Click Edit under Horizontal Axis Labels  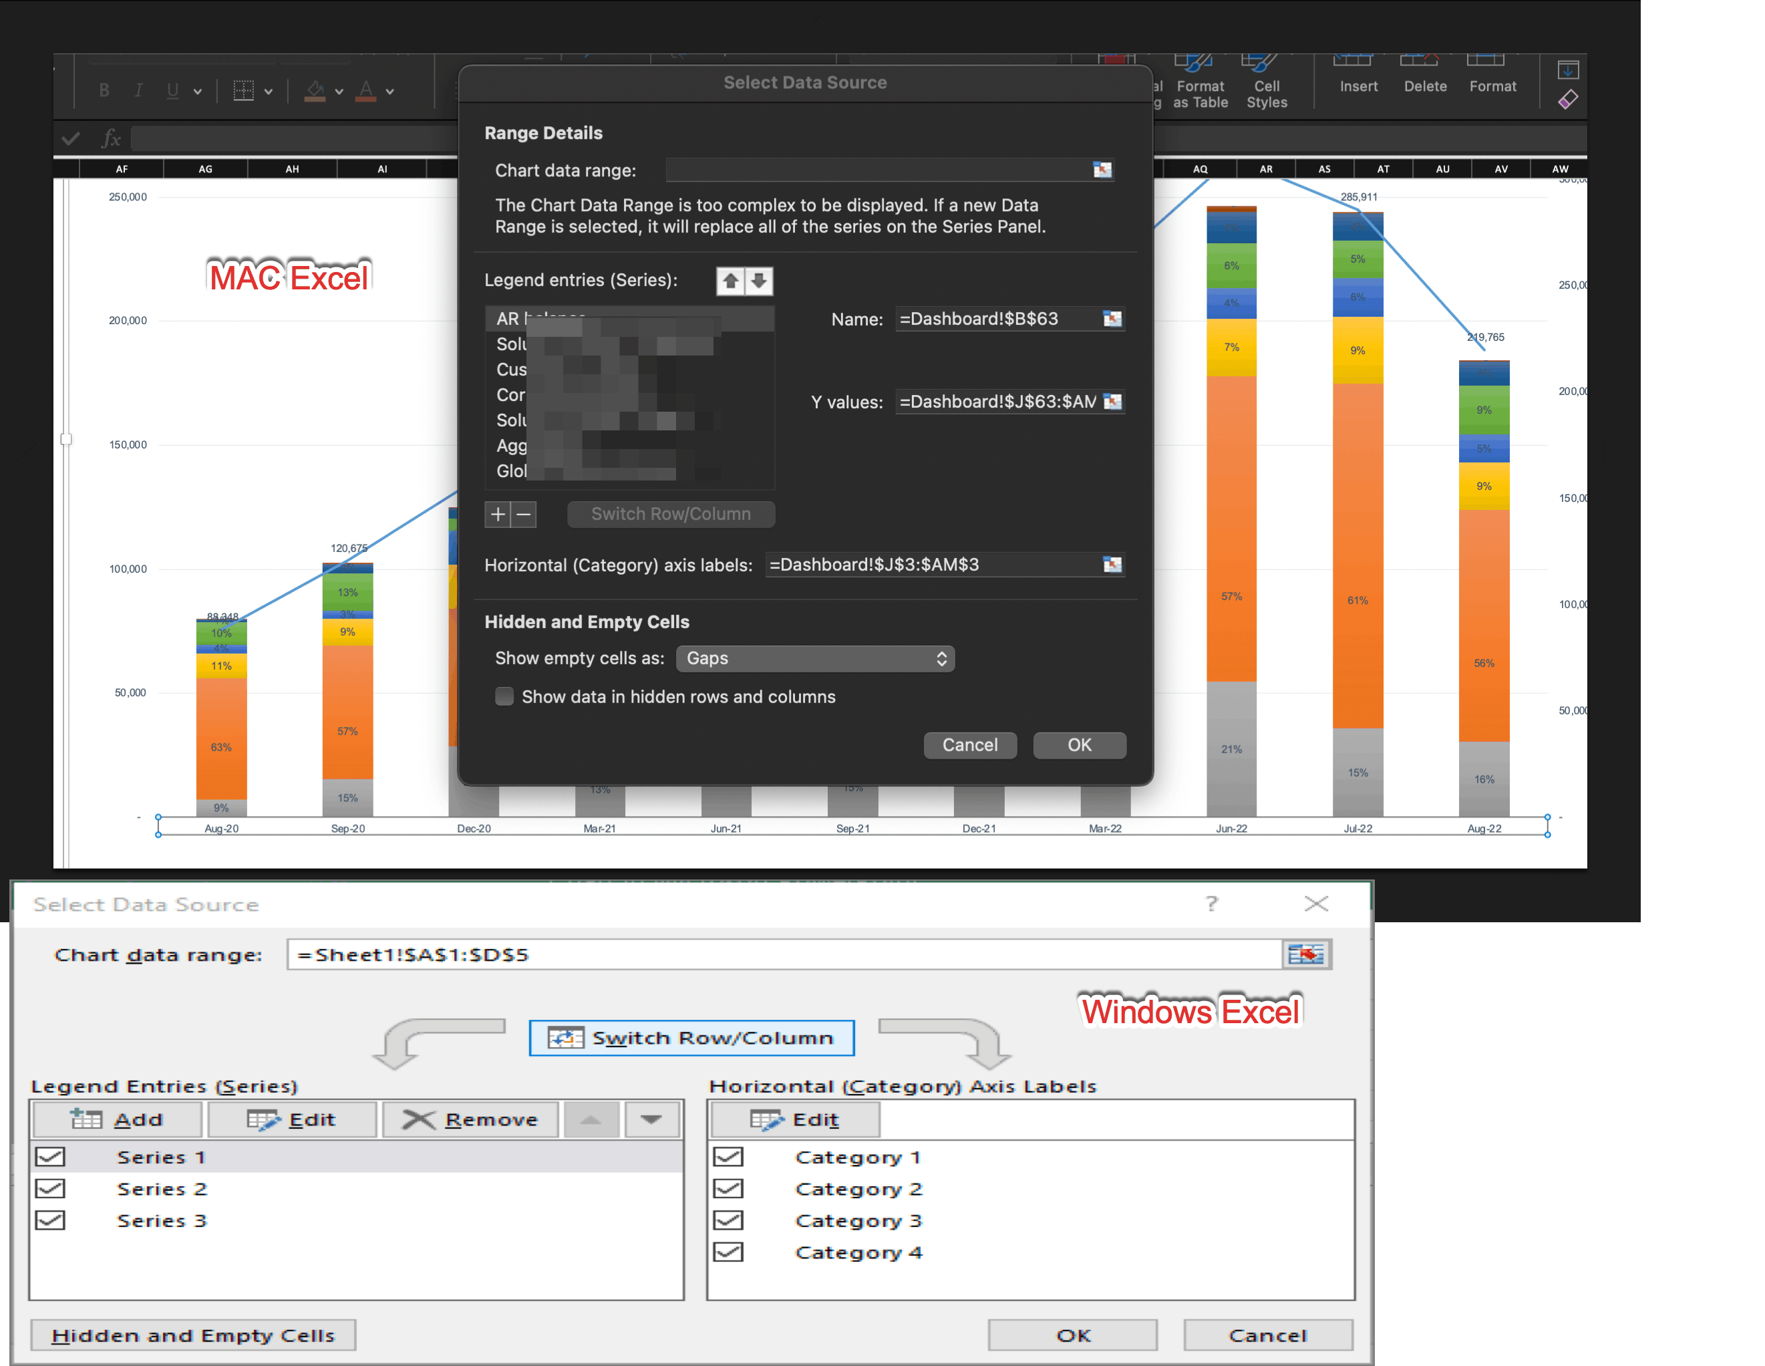[794, 1119]
